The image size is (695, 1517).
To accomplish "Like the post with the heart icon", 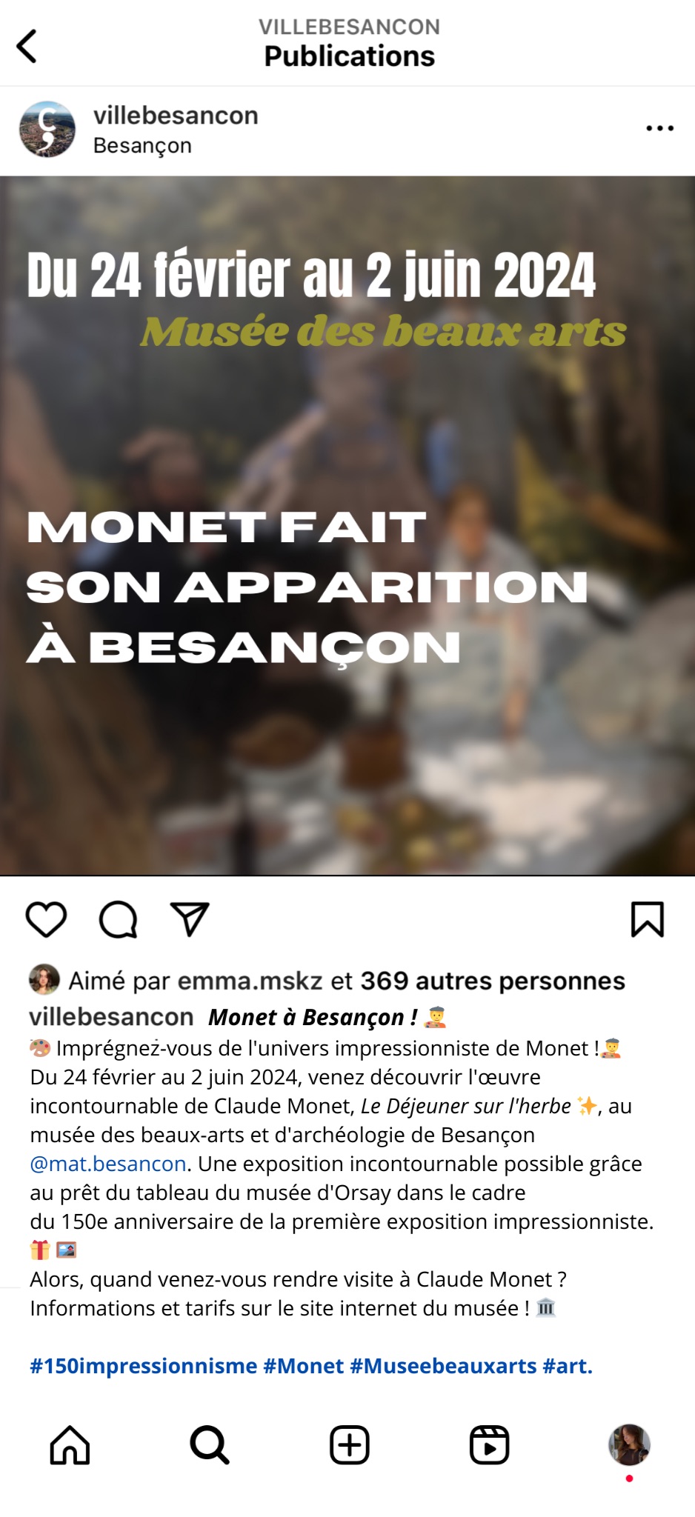I will tap(47, 919).
